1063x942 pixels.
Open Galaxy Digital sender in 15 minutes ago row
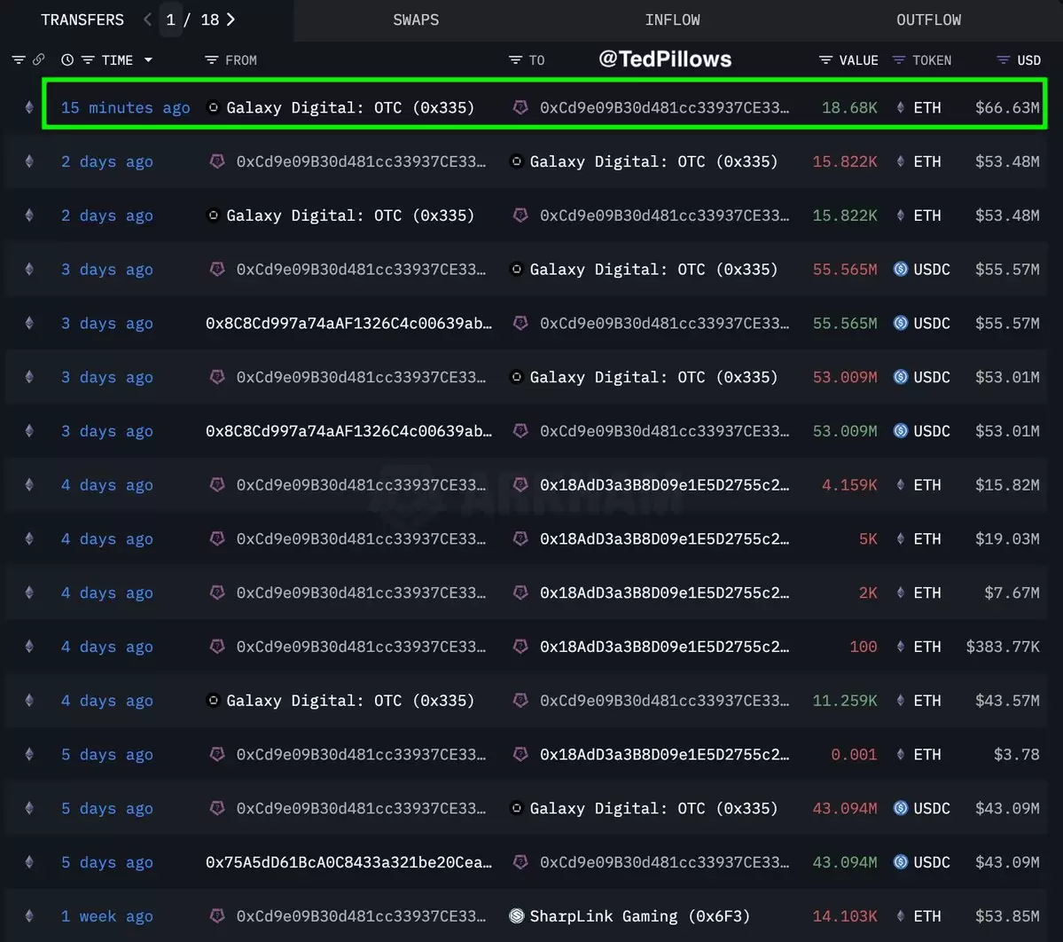(x=350, y=108)
